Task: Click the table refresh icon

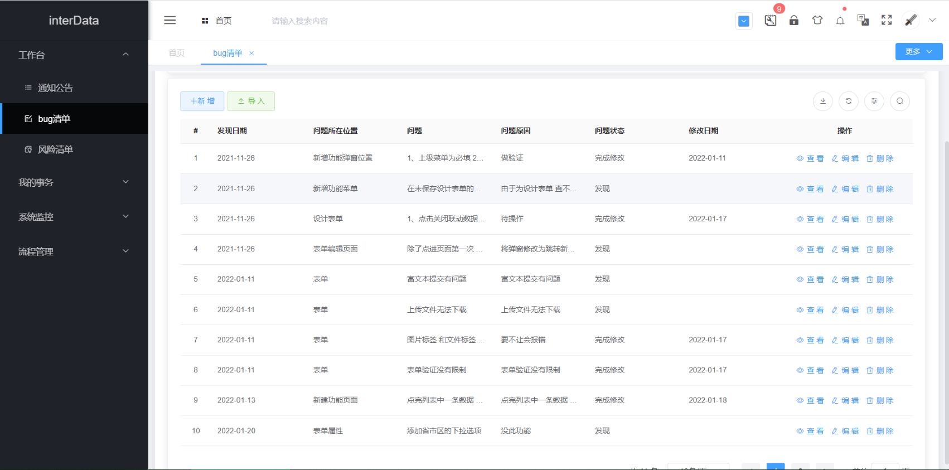Action: click(x=849, y=101)
